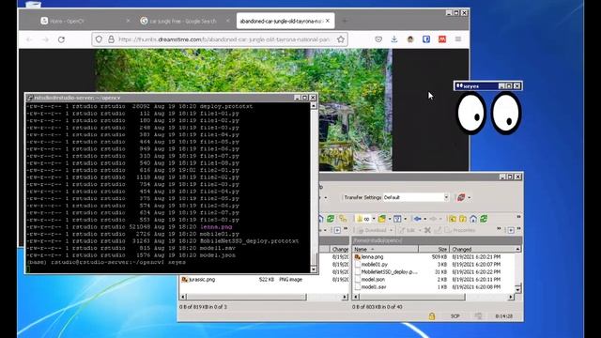601x338 pixels.
Task: Expand the filter icon dropdown arrow
Action: tap(406, 219)
